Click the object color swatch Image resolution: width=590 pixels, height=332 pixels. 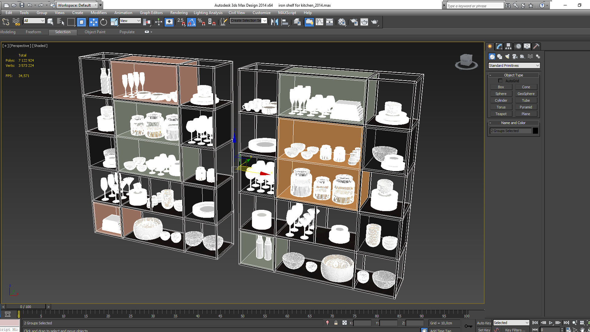[535, 131]
